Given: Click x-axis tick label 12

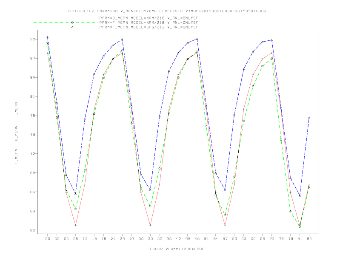Looking at the screenshot, I should tap(85, 239).
